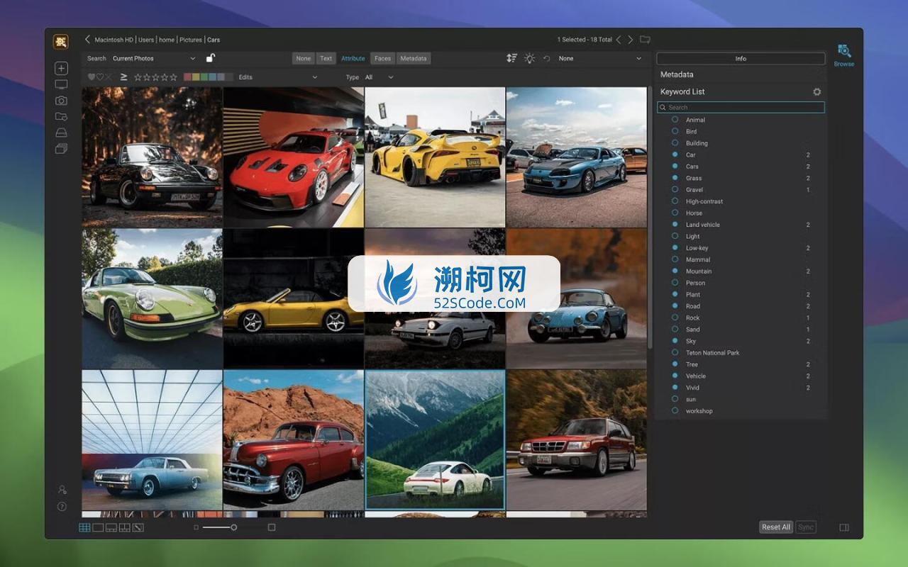Click the right panel toggle icon at bottom right
This screenshot has width=908, height=567.
[844, 527]
